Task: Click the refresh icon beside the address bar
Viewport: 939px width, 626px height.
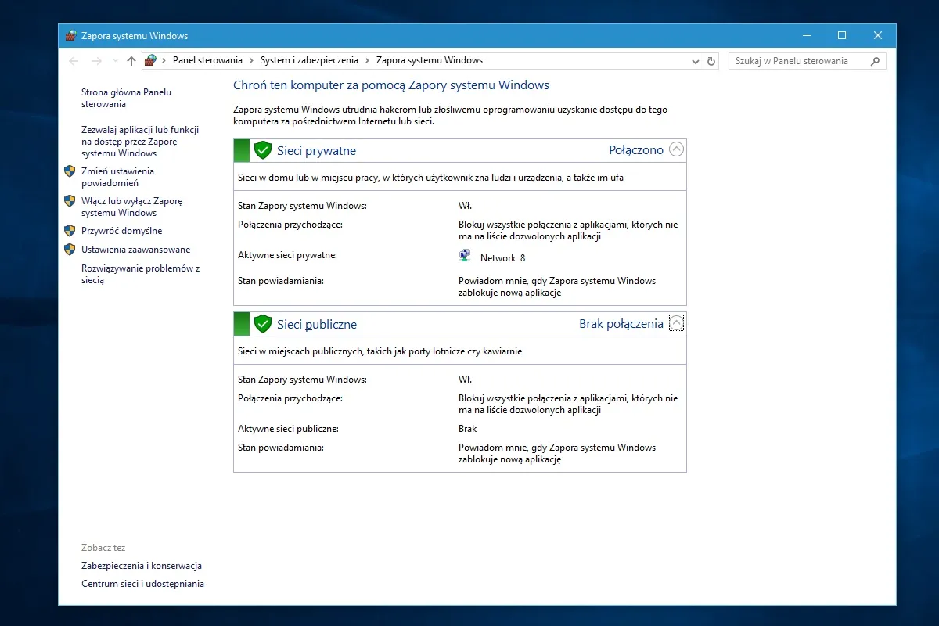Action: tap(711, 60)
